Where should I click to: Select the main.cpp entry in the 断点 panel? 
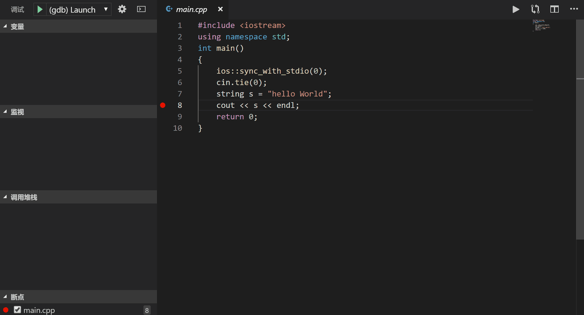pos(39,310)
